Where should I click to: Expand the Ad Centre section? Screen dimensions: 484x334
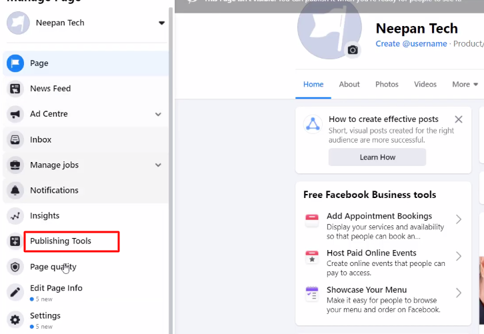(x=158, y=114)
